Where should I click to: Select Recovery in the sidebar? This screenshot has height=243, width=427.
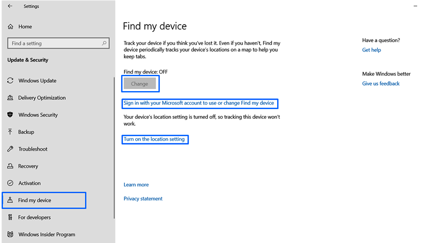[x=28, y=166]
